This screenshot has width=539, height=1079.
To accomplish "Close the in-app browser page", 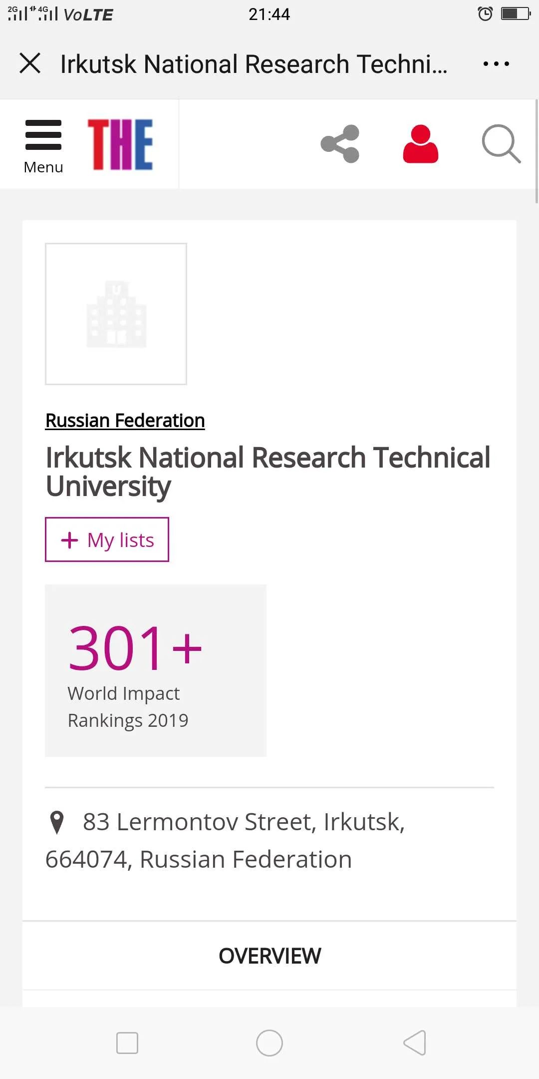I will tap(30, 63).
